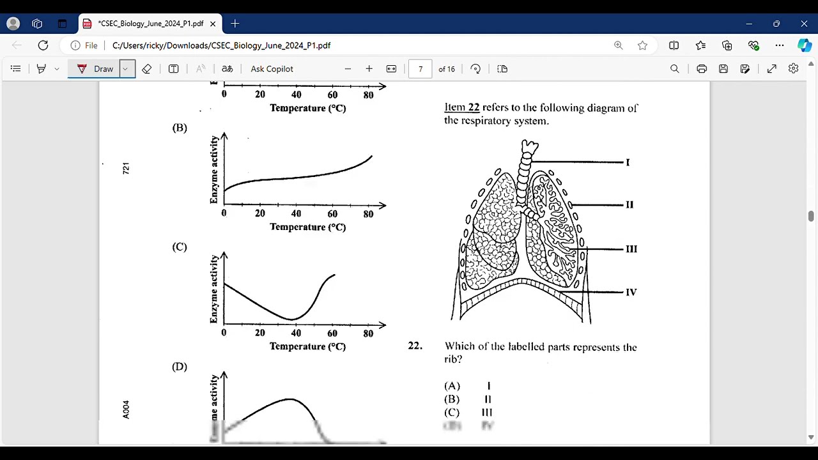Click the vertical scrollbar thumb

tap(811, 216)
